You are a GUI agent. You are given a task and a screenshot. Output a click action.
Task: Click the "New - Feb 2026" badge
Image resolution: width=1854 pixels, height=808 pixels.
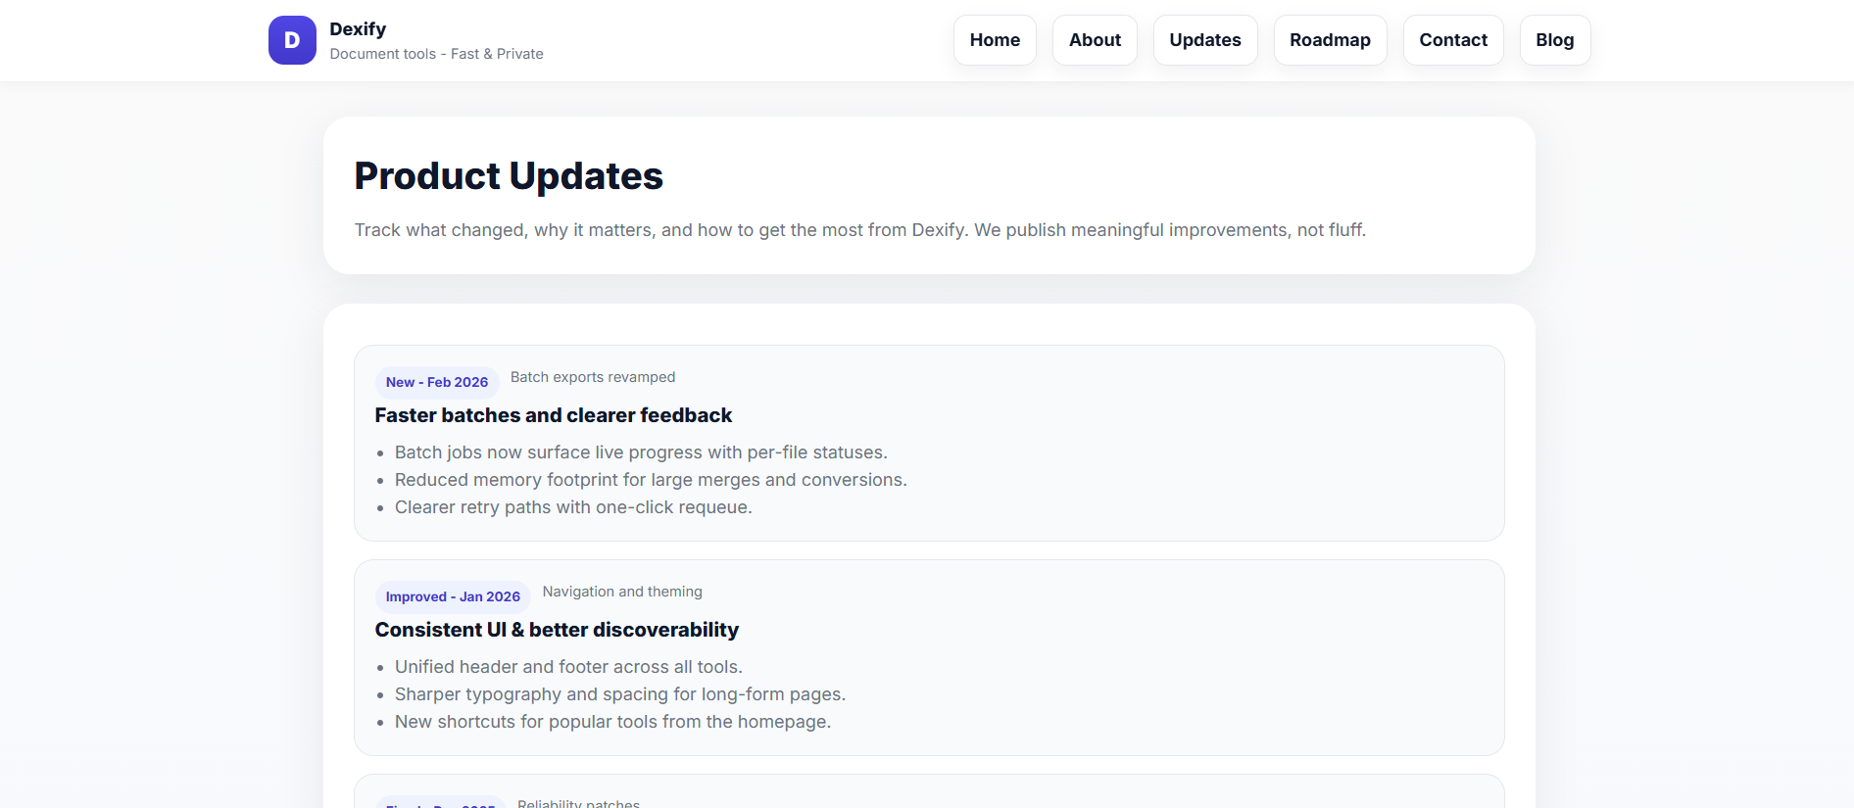[436, 382]
